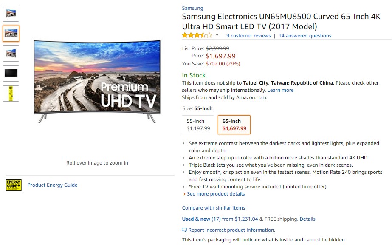
Task: Open the 9 customer reviews link
Action: (248, 36)
